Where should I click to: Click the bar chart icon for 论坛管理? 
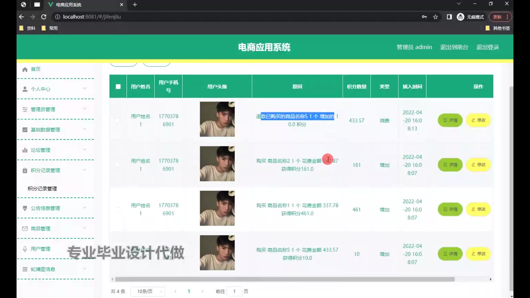pos(25,150)
